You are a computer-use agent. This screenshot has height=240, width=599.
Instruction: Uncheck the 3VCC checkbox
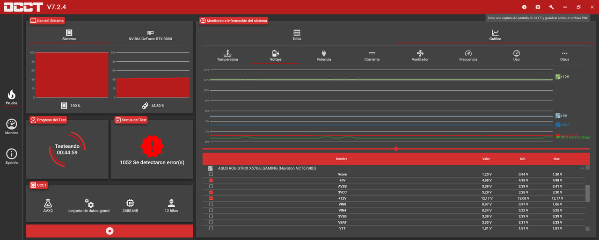[x=211, y=192]
